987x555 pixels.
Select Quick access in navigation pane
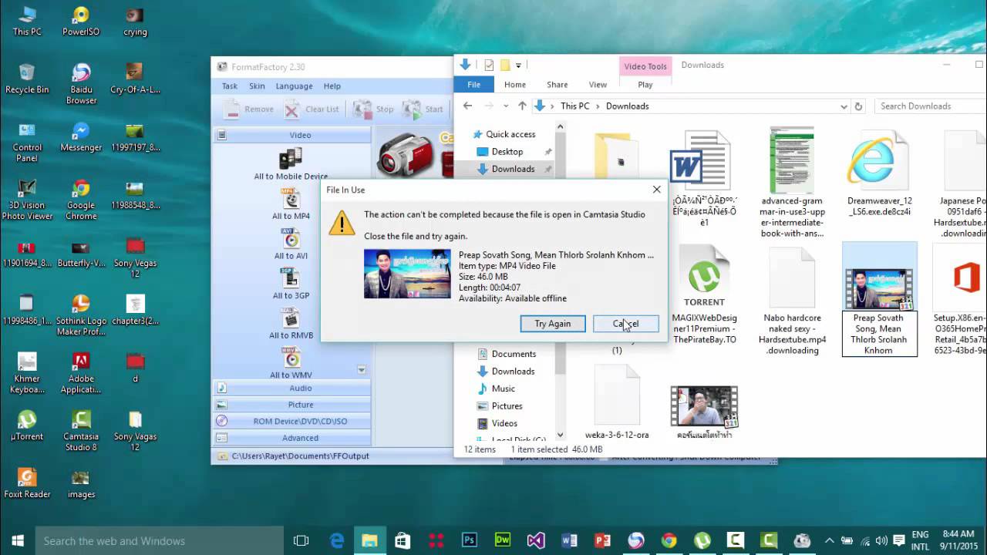tap(510, 134)
